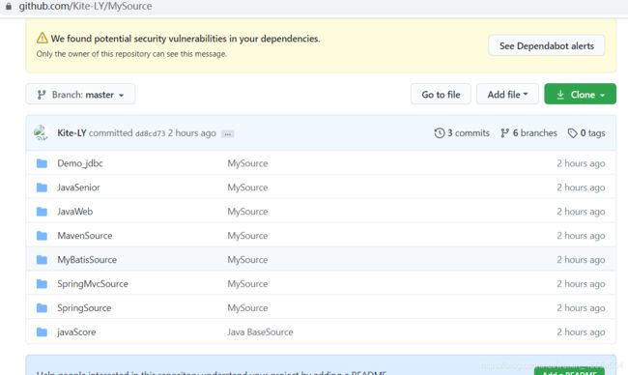Screen dimensions: 628x375
Task: Open the green Clone dropdown button
Action: [x=580, y=95]
